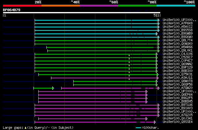Click the white query sequence bar

[x=82, y=13]
